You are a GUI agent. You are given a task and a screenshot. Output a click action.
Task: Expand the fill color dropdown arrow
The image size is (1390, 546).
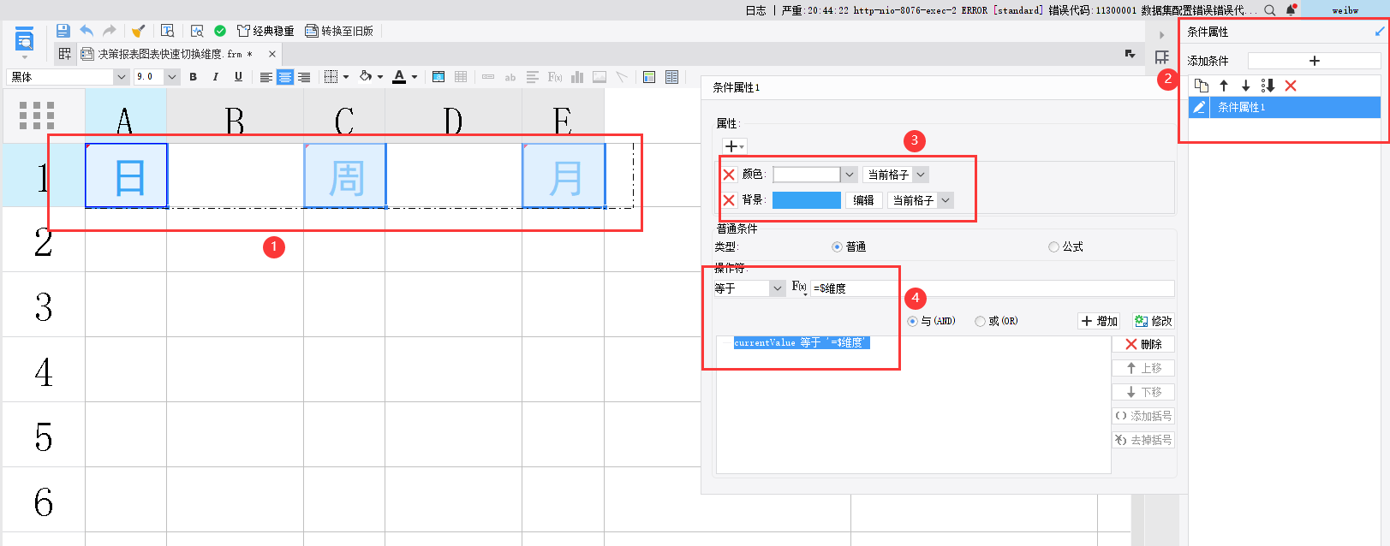[x=380, y=77]
